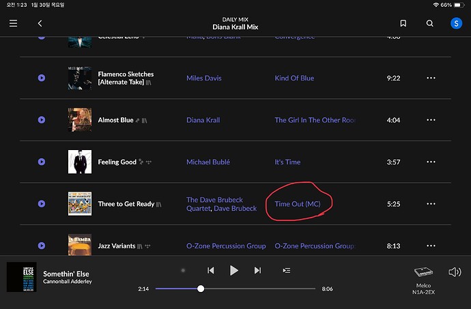
Task: Open Michael Bublé artist link
Action: pyautogui.click(x=208, y=162)
